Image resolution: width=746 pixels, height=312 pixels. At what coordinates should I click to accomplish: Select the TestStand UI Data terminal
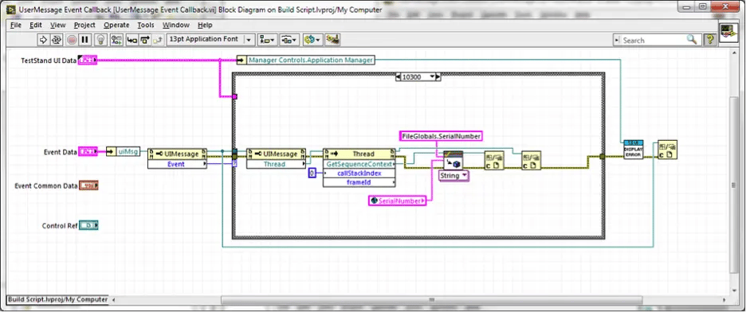(88, 60)
